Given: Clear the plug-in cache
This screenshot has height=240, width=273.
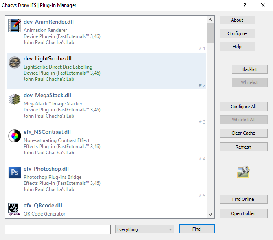Looking at the screenshot, I should pos(243,133).
